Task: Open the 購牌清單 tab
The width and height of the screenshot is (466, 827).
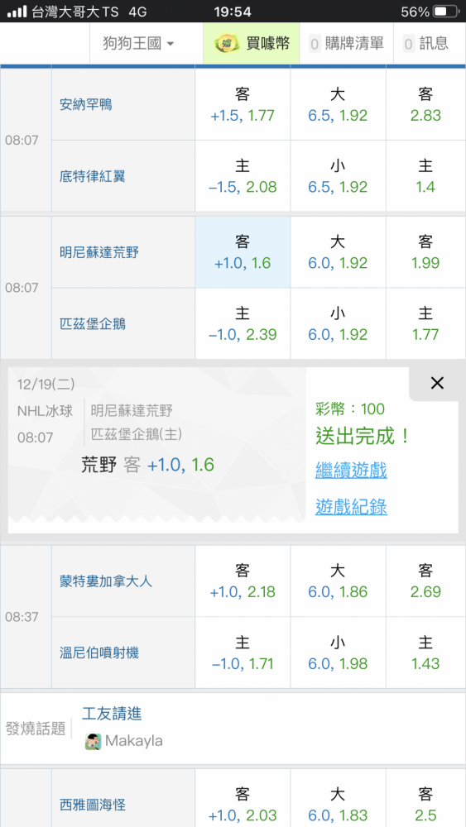Action: [x=346, y=43]
